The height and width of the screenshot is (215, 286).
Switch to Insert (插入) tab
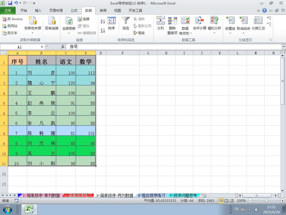[x=38, y=11]
